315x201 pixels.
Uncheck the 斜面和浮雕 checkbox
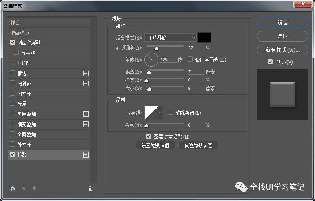coord(13,42)
